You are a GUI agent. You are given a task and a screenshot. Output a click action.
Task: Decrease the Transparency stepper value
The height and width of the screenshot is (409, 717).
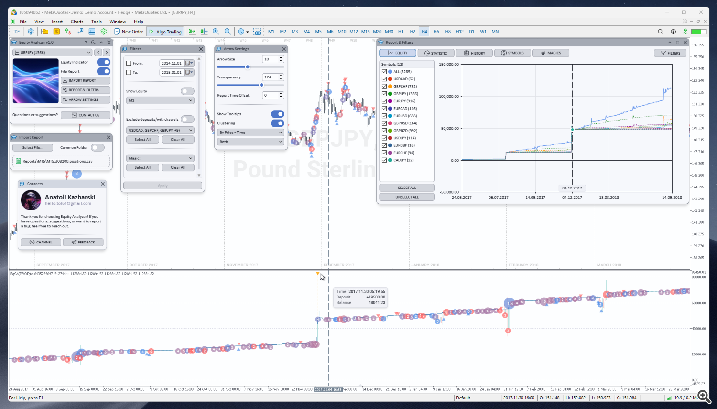(281, 79)
